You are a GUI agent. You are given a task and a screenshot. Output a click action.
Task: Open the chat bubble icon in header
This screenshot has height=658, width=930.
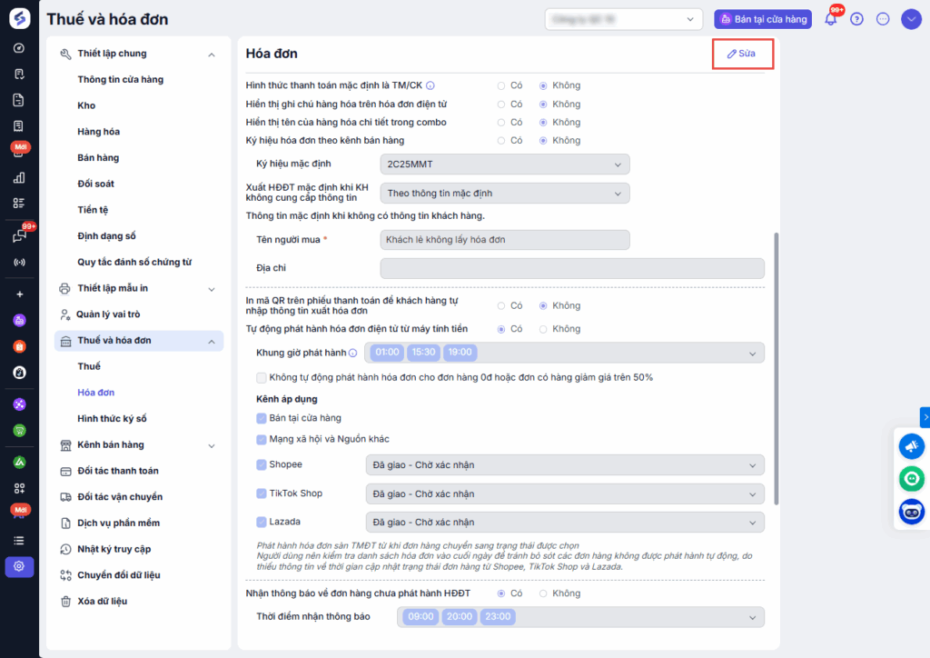[883, 19]
